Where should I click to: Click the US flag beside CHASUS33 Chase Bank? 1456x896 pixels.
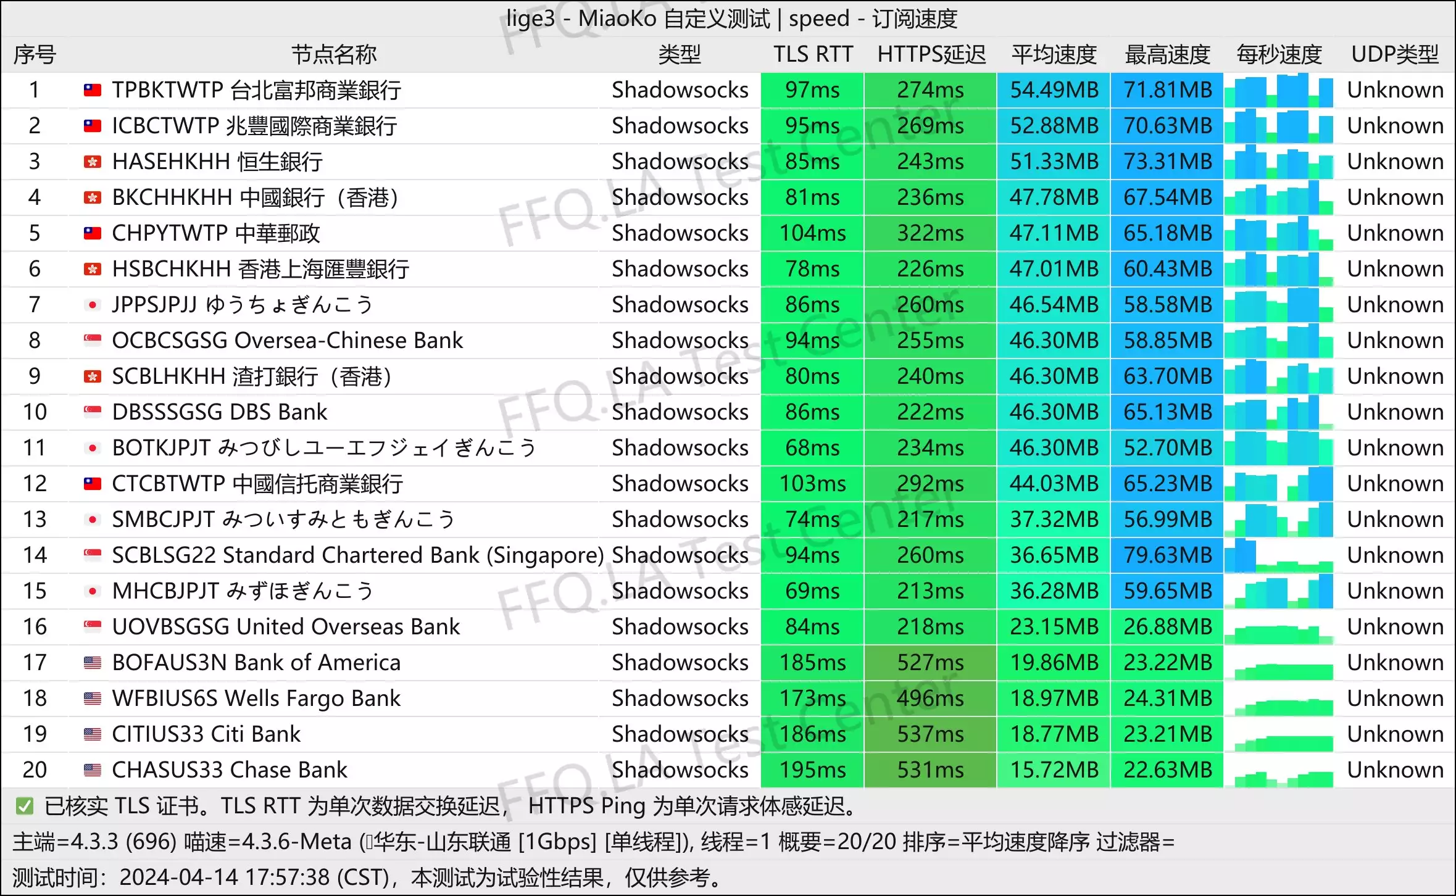tap(93, 770)
